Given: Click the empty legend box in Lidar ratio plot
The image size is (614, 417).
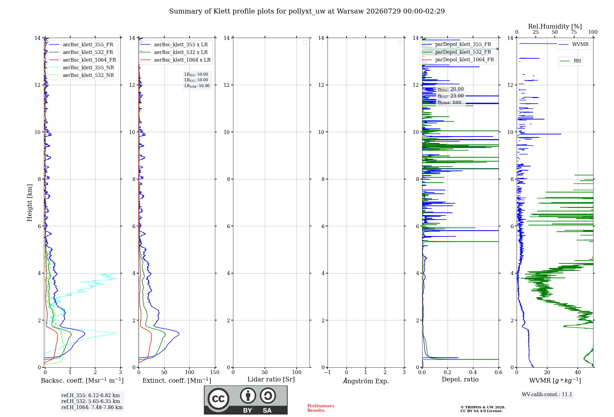Looking at the screenshot, I should click(x=305, y=42).
